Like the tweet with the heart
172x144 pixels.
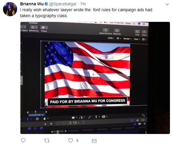click(x=71, y=140)
